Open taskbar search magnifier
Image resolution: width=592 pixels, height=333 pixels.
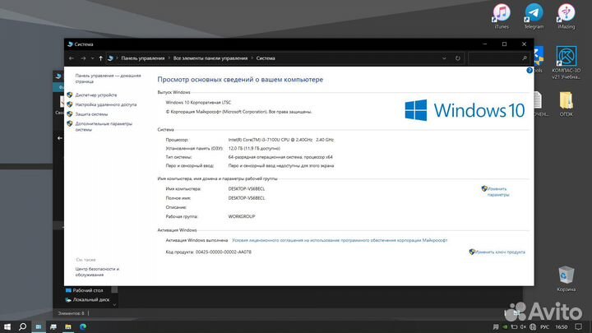(23, 326)
